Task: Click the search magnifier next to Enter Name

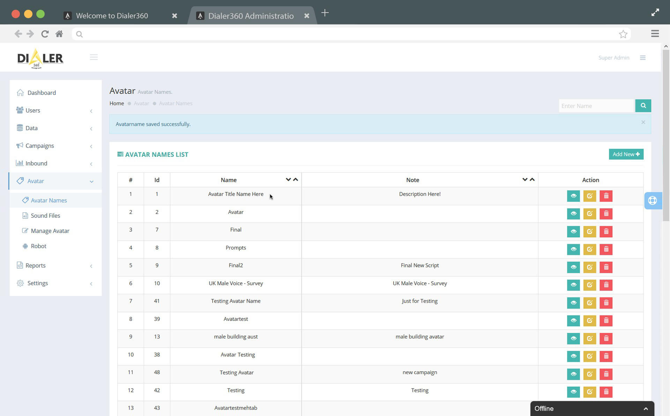Action: click(643, 105)
